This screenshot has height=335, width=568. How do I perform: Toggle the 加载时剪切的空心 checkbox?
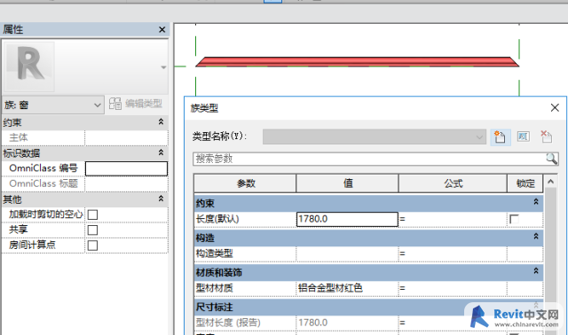92,214
